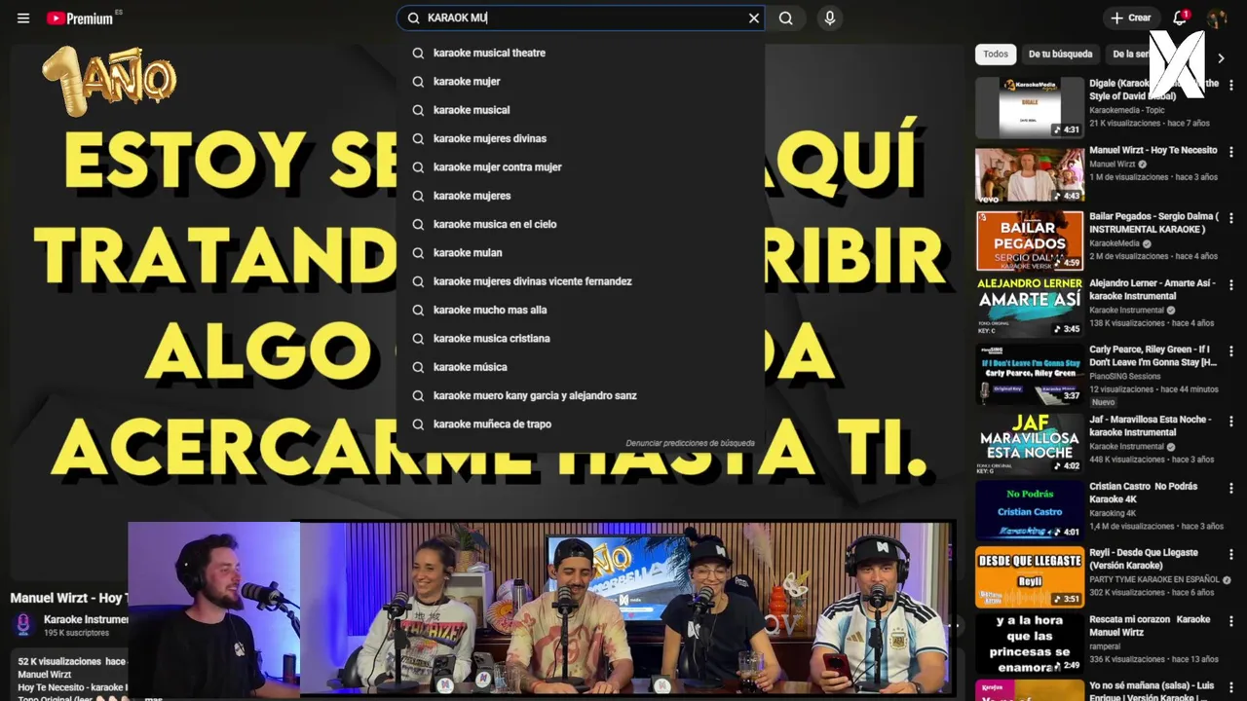
Task: Clear the search box text
Action: coord(753,18)
